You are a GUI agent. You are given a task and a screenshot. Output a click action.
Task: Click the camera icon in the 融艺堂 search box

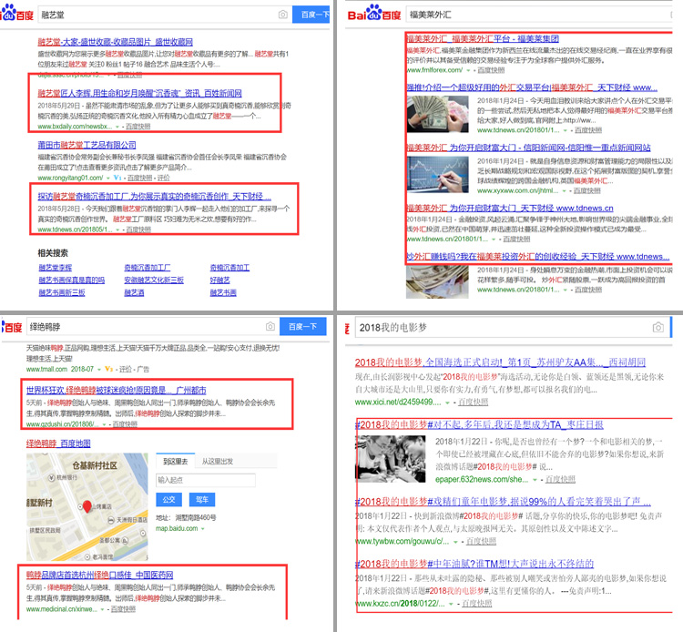coord(282,15)
